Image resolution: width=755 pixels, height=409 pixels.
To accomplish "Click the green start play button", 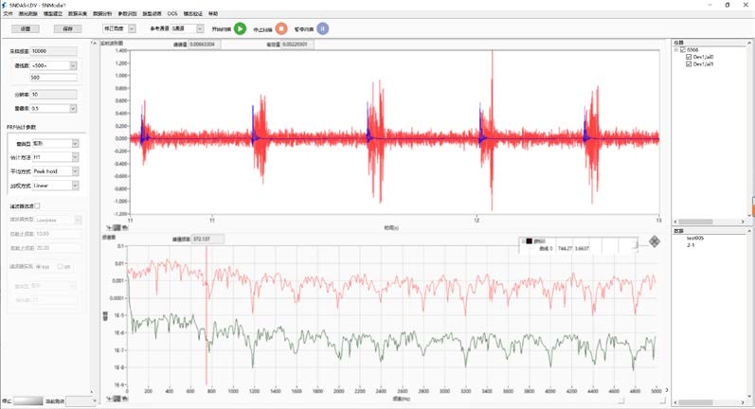I will point(241,28).
